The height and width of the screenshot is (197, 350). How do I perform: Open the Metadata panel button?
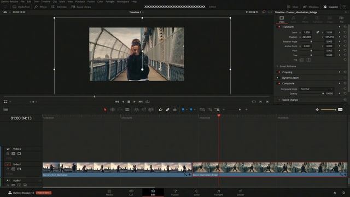(311, 7)
